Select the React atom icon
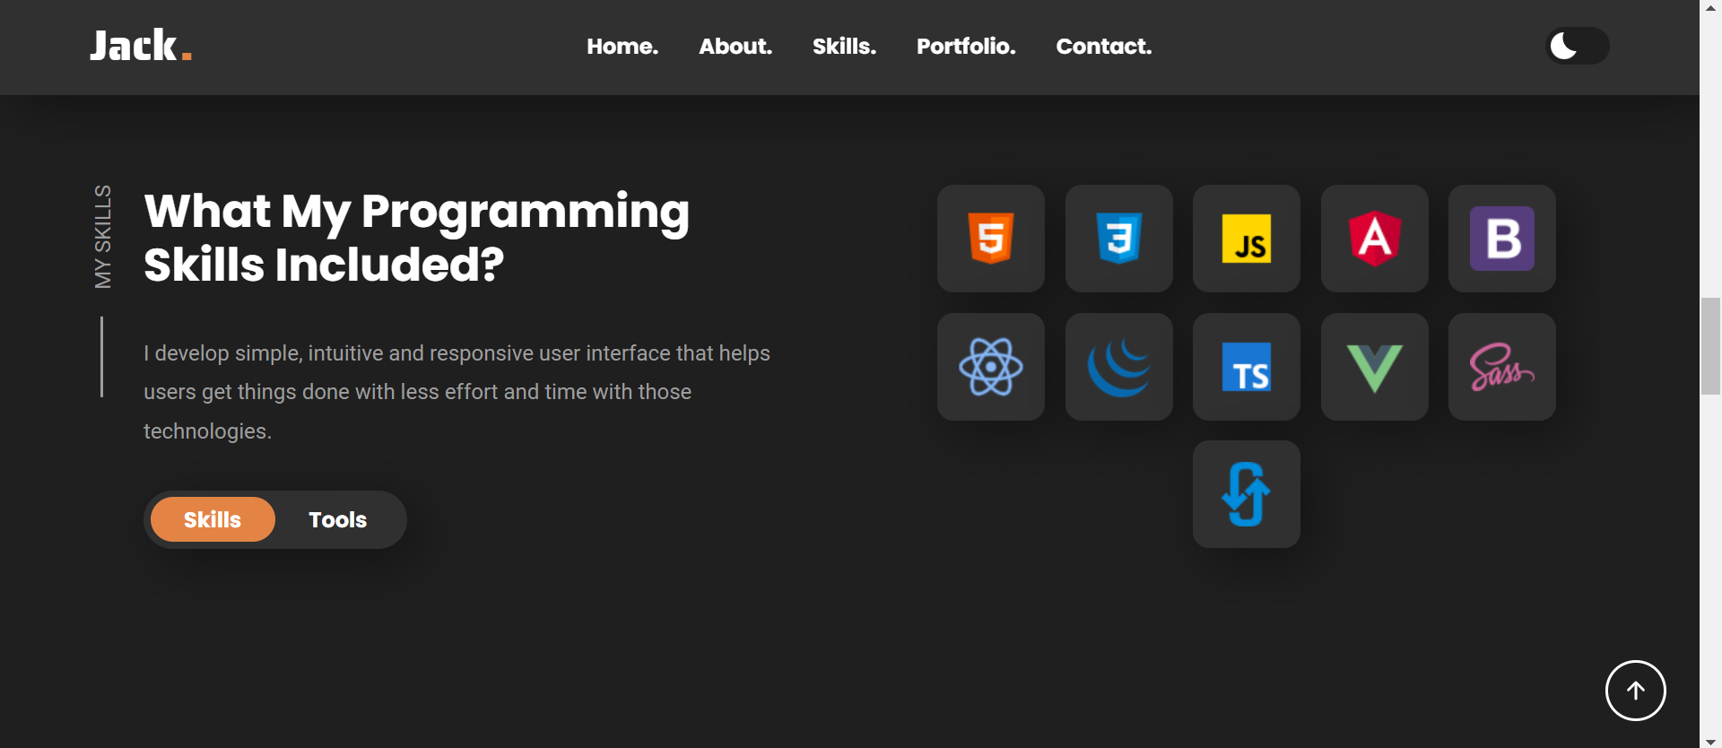 coord(991,367)
